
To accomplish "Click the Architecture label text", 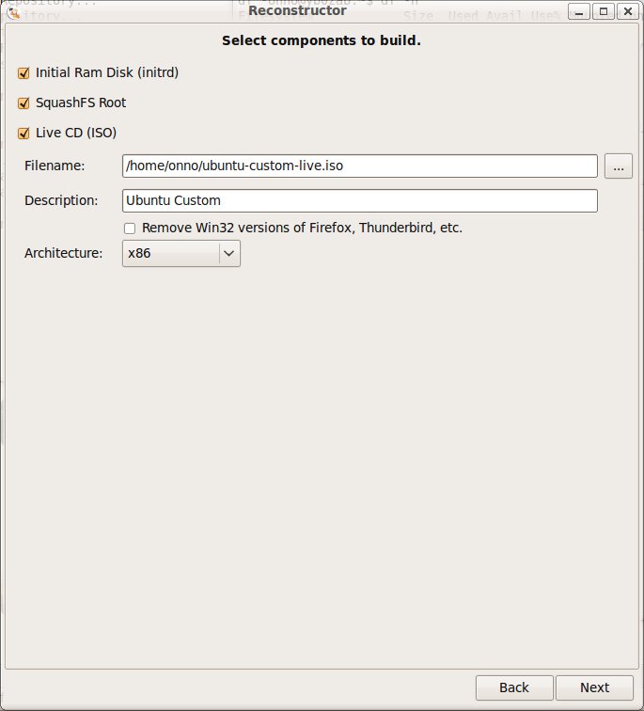I will (x=63, y=253).
